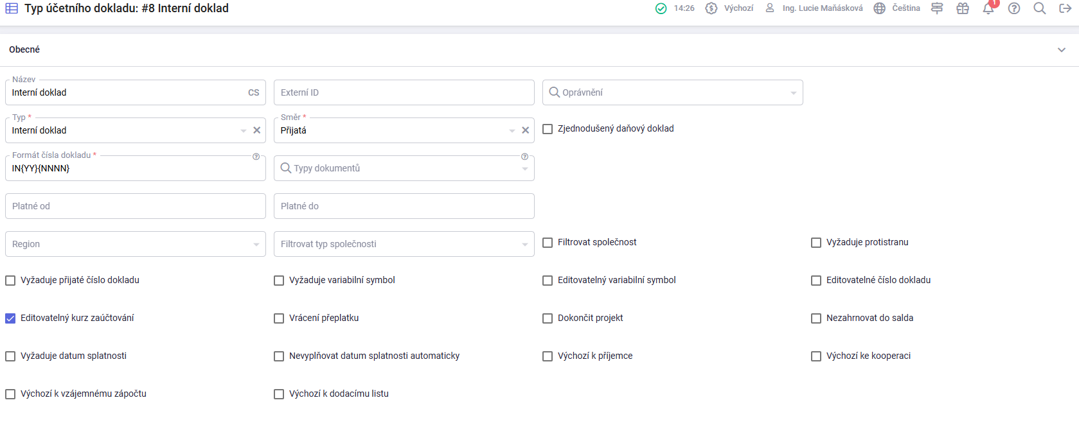Tick Nezahrnovat do salda checkbox
The image size is (1079, 425).
click(x=816, y=318)
